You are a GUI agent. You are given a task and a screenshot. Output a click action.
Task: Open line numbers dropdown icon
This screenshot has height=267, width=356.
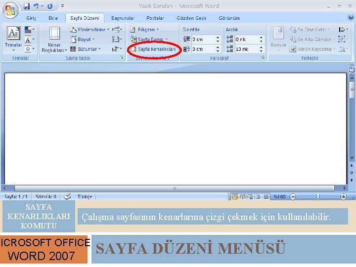point(117,40)
